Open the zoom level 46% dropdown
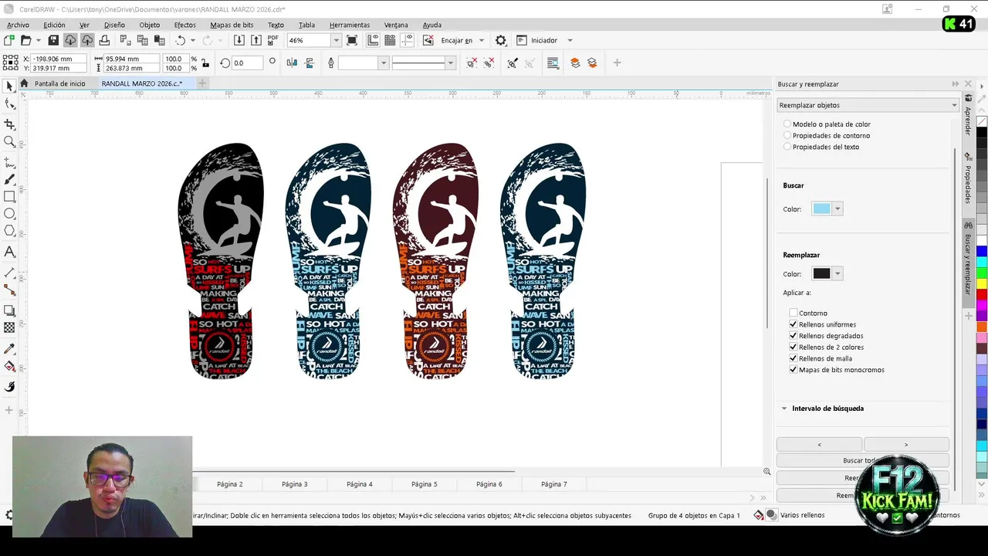988x556 pixels. [336, 40]
